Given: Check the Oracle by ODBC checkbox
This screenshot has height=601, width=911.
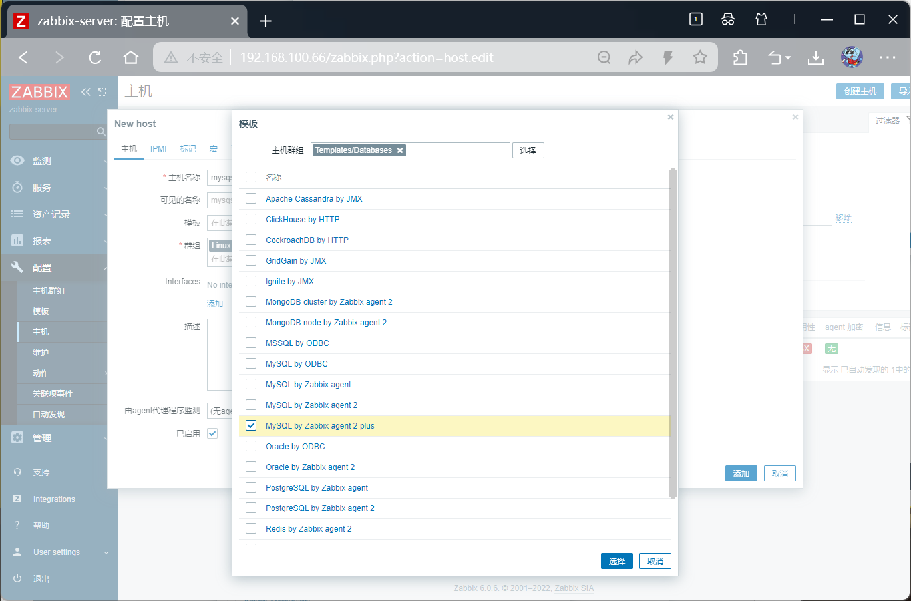Looking at the screenshot, I should point(251,446).
